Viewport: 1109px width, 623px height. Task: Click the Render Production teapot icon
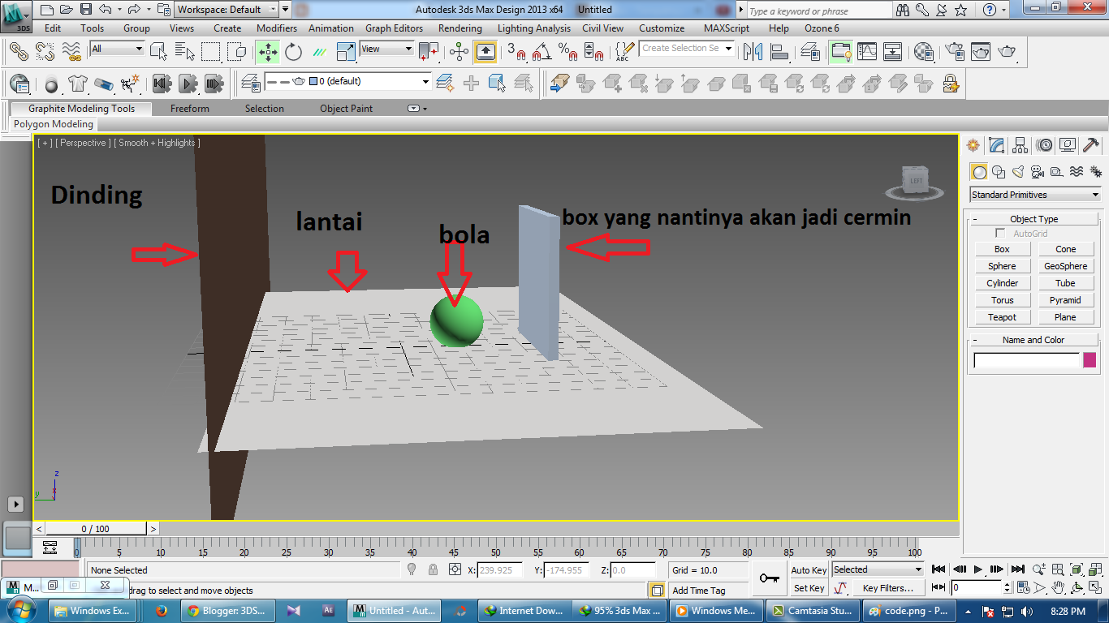pos(1007,51)
